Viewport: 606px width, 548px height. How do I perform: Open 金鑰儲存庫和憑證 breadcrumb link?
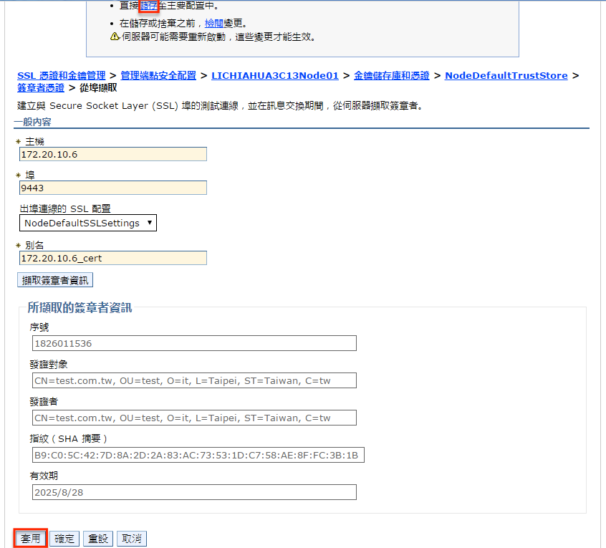point(392,75)
